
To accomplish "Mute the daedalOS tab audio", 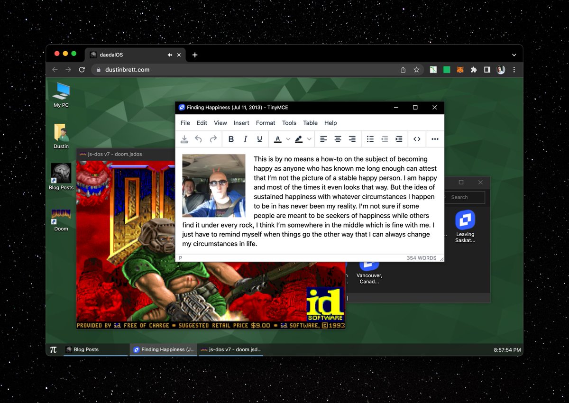I will [x=170, y=55].
